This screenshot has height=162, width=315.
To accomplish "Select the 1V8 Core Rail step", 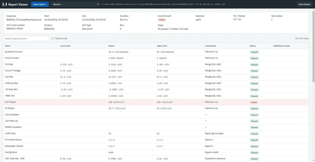I will pyautogui.click(x=156, y=83).
